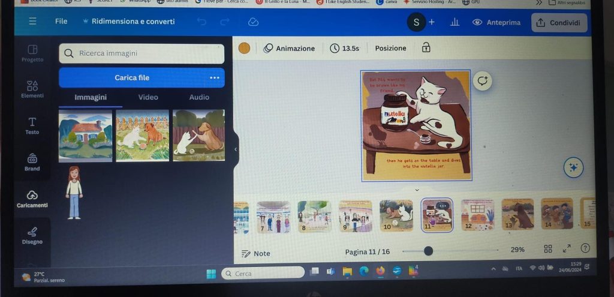The height and width of the screenshot is (297, 614).
Task: Select the Nutella cat page on canvas
Action: click(x=417, y=126)
